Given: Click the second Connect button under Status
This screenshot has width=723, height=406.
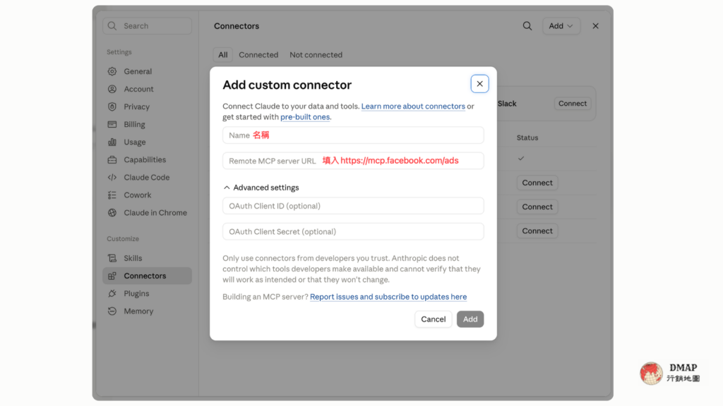Looking at the screenshot, I should 537,207.
